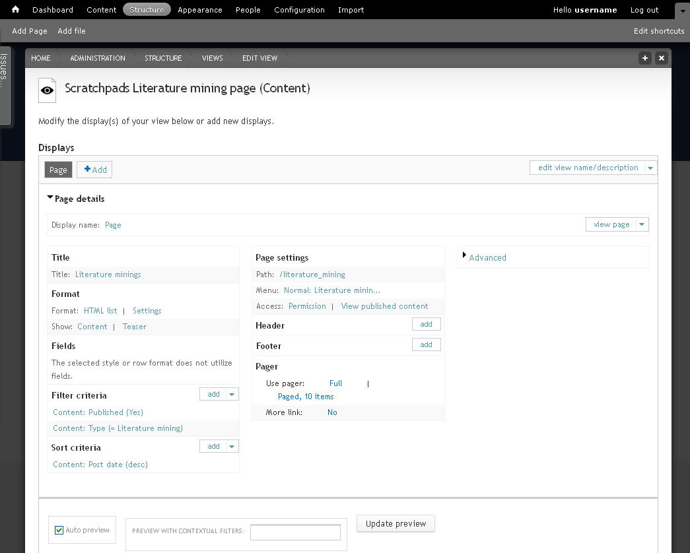This screenshot has height=553, width=690.
Task: Click the view eye icon beside title
Action: 47,90
